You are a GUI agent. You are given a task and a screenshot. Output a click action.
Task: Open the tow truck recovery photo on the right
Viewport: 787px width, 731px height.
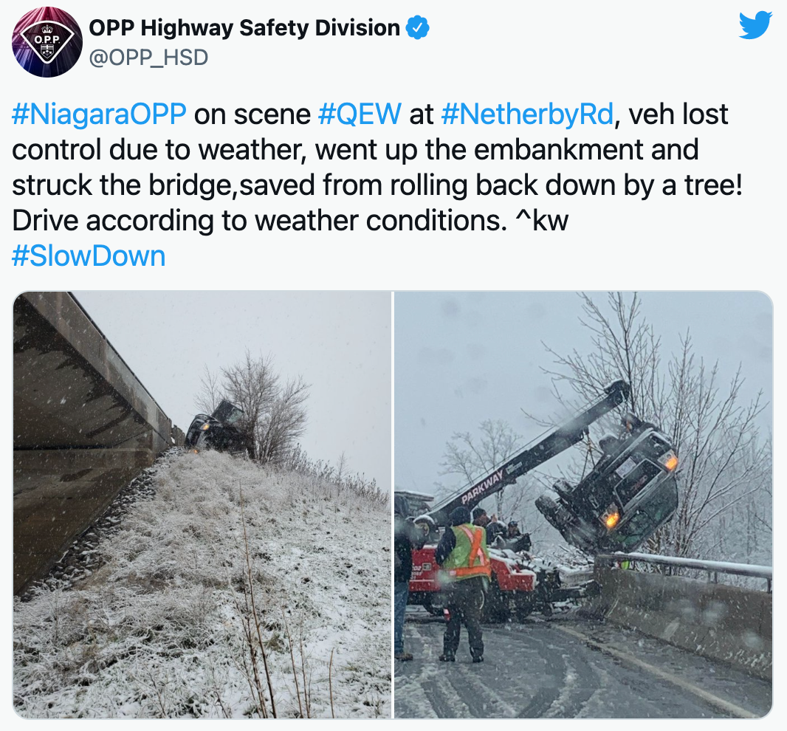pyautogui.click(x=583, y=504)
